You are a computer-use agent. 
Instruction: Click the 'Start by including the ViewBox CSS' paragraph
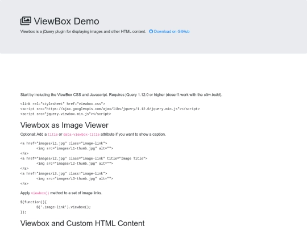click(121, 95)
